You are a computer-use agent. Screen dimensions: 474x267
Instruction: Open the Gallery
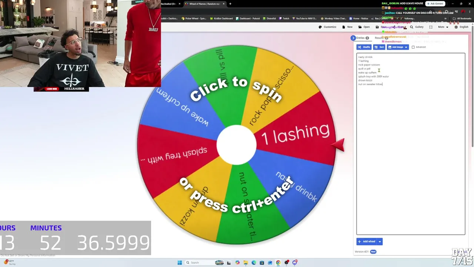pos(419,27)
